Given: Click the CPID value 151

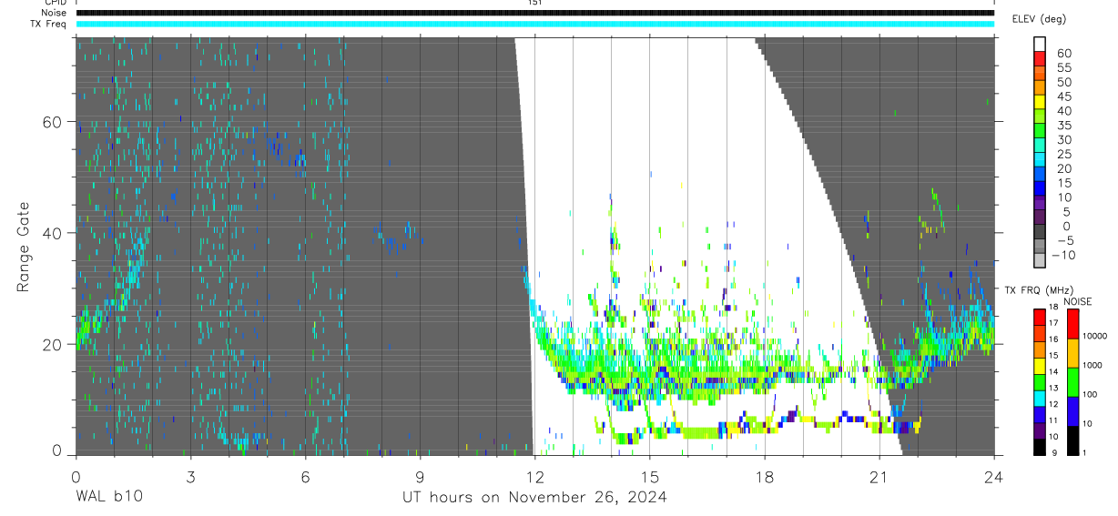Looking at the screenshot, I should point(534,3).
